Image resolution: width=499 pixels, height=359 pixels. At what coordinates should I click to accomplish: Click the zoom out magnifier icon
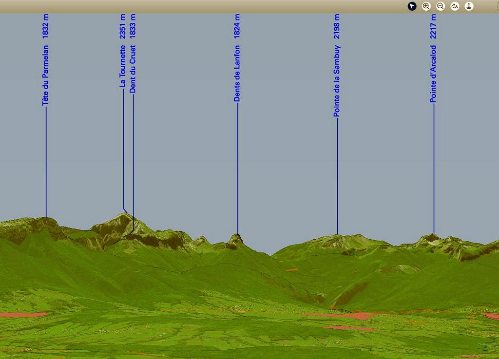pyautogui.click(x=441, y=6)
